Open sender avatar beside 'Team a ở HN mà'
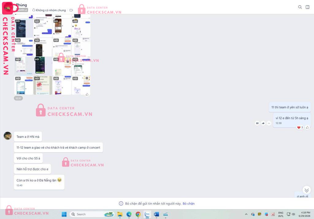This screenshot has height=219, width=314. (8, 136)
